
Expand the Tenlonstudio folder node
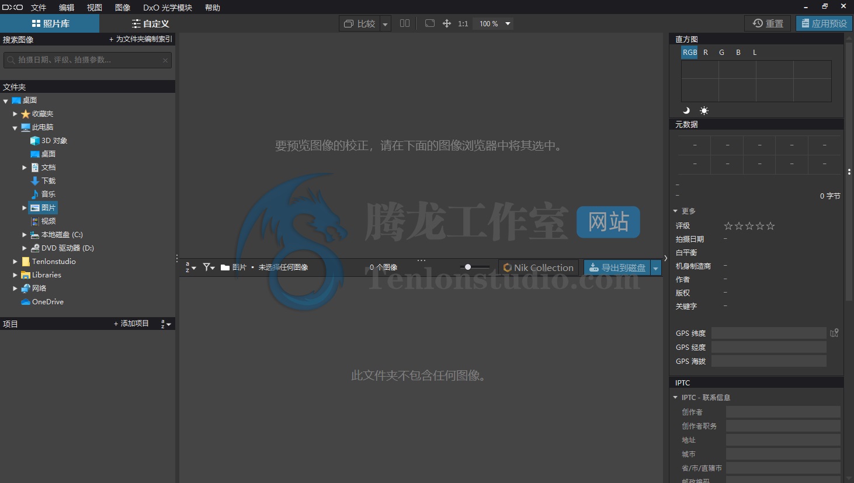point(15,262)
